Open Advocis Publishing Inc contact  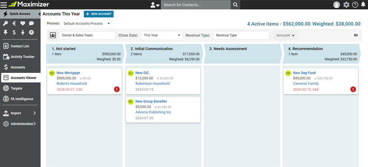tap(153, 112)
